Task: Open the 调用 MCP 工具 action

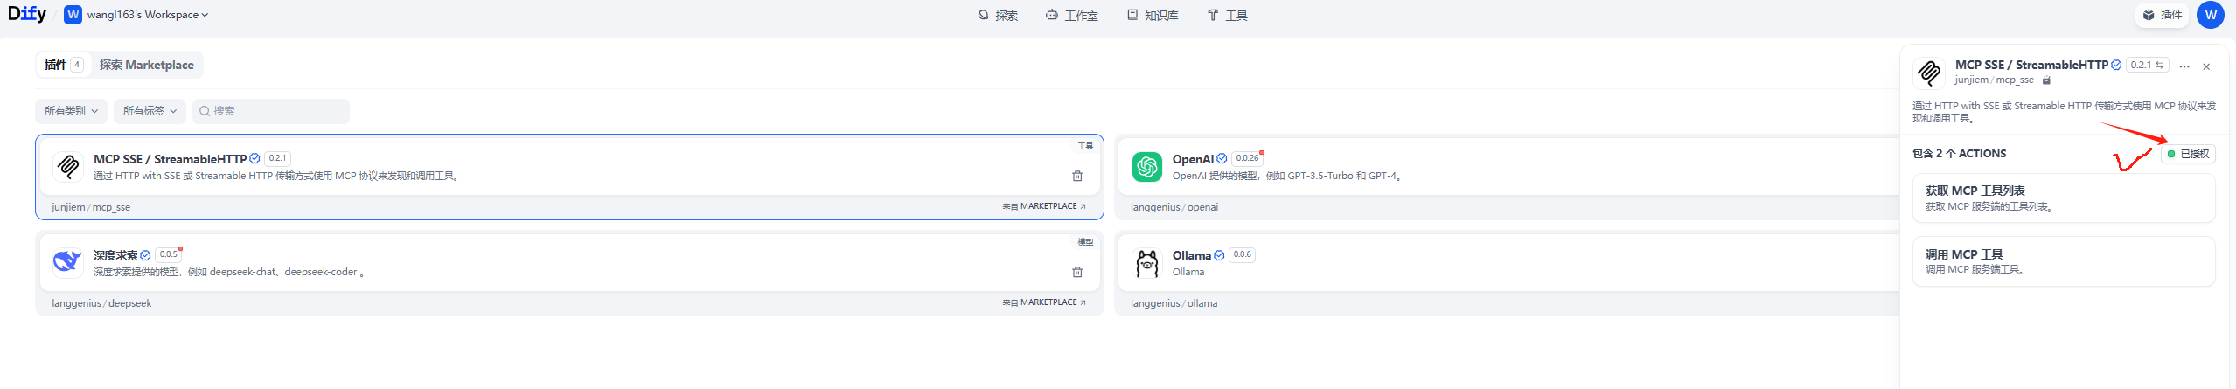Action: click(2064, 261)
